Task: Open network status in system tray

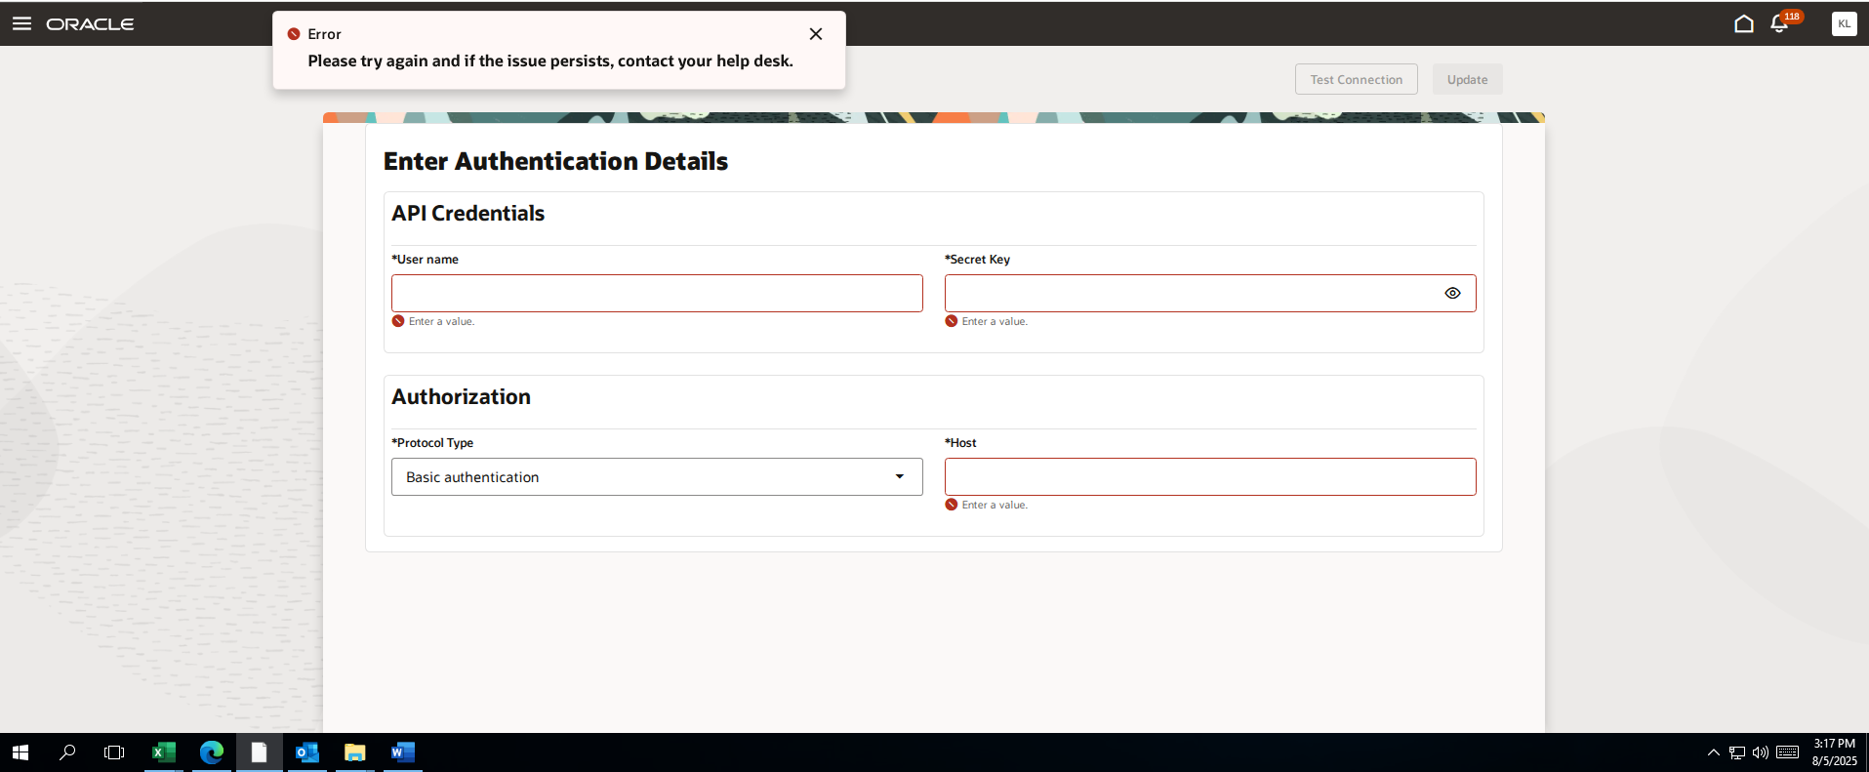Action: click(1737, 752)
